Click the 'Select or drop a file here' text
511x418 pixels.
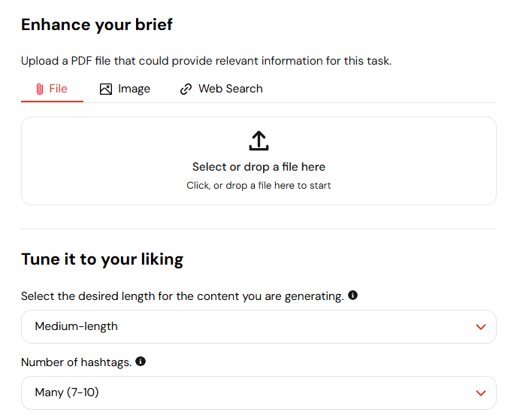259,167
